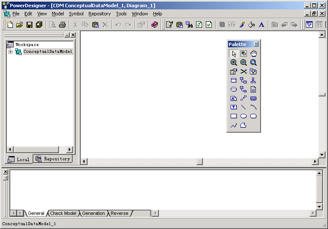Close the output panel
This screenshot has height=229, width=328.
(x=6, y=172)
